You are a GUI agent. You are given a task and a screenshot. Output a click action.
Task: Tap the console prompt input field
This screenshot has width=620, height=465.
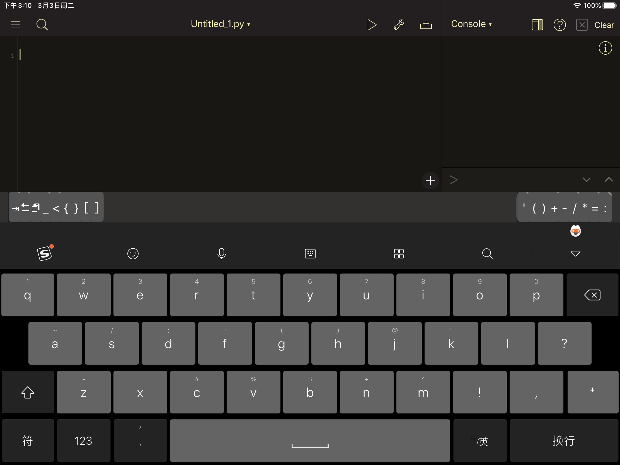516,180
